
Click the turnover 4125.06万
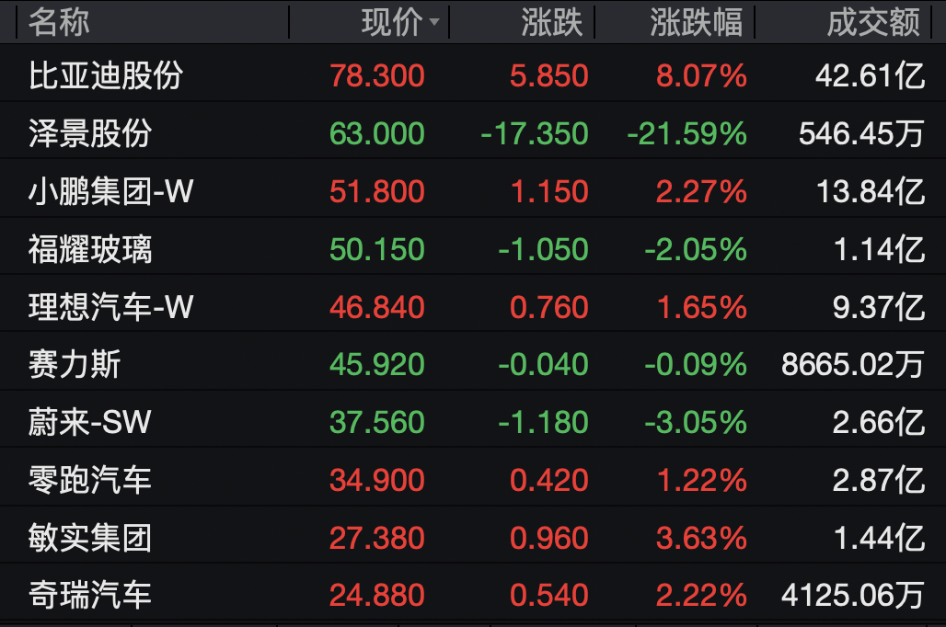coord(853,595)
